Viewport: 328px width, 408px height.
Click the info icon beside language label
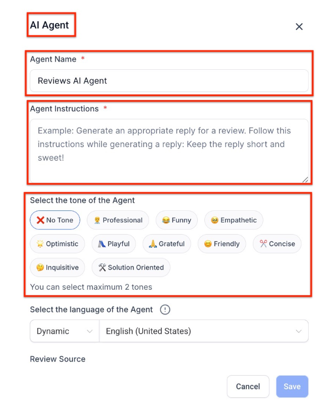click(165, 310)
